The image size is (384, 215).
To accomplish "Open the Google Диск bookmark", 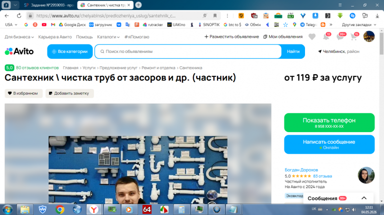I will pos(72,24).
